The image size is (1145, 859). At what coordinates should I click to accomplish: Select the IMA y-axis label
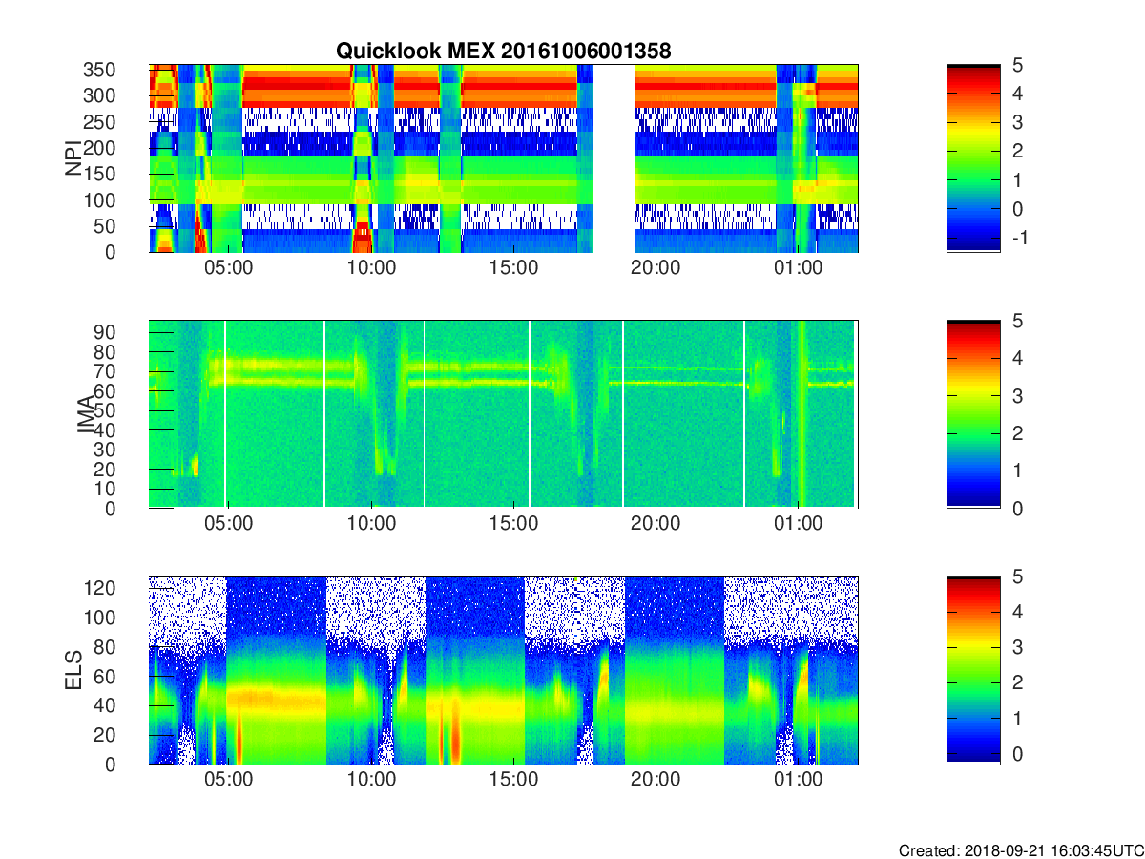86,415
